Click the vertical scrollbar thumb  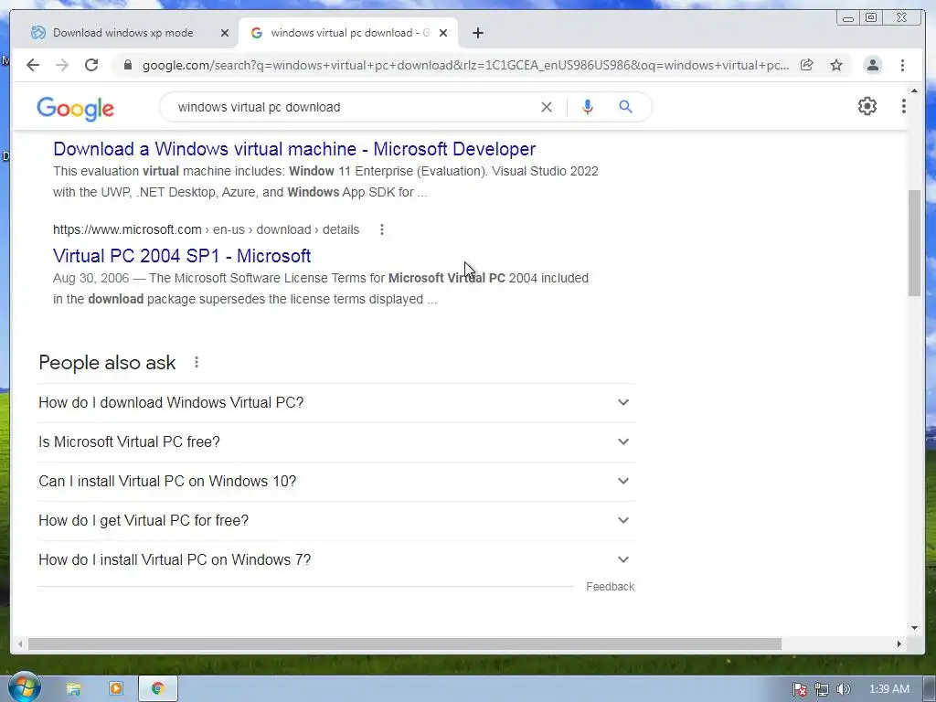coord(914,242)
